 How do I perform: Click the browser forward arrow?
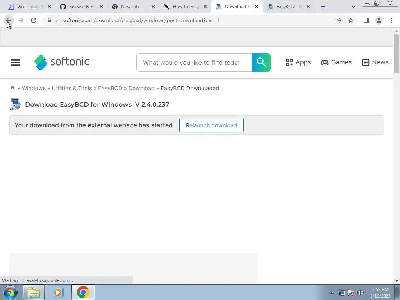(x=21, y=20)
